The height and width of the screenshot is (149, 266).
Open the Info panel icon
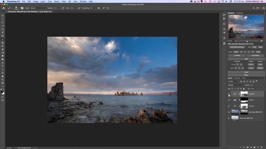224,24
